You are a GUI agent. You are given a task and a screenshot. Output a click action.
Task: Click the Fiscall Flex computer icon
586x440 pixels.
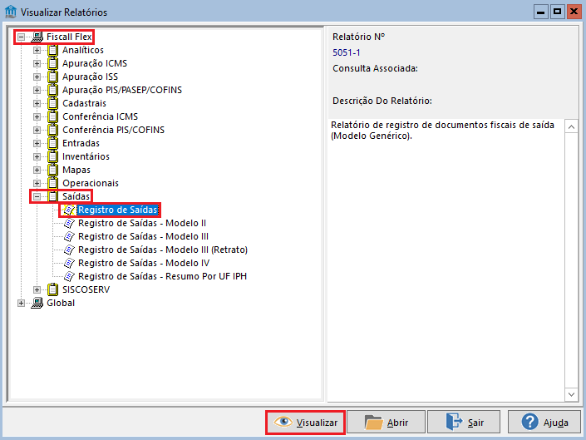point(37,37)
